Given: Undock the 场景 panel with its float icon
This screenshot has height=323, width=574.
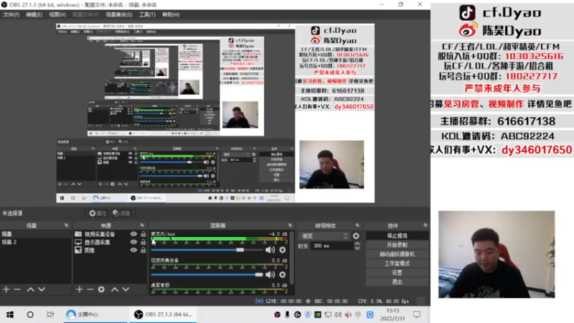Looking at the screenshot, I should tap(66, 225).
